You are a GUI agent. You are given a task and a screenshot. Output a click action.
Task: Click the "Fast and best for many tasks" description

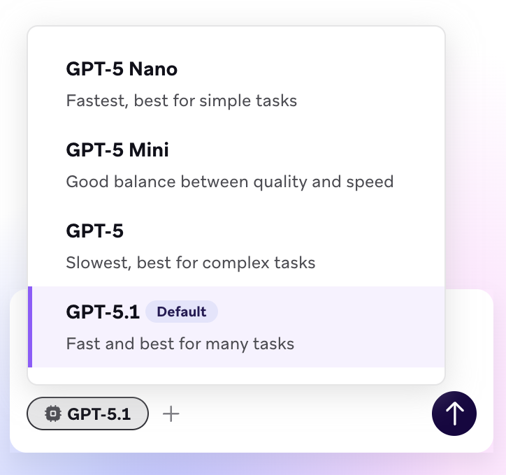pos(180,344)
